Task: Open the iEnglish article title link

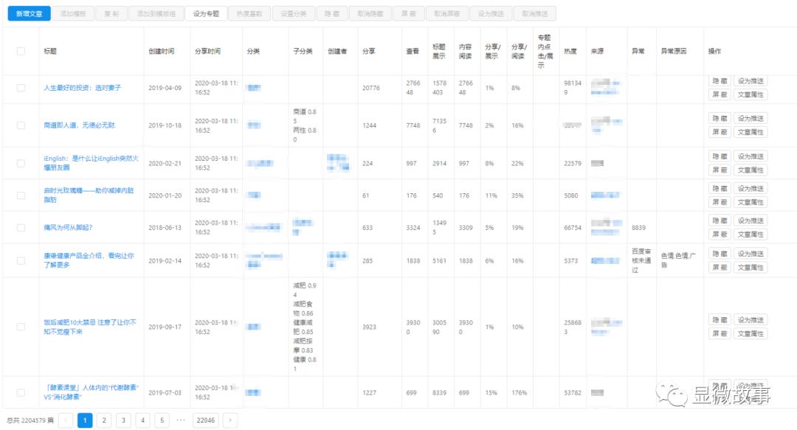Action: tap(91, 163)
